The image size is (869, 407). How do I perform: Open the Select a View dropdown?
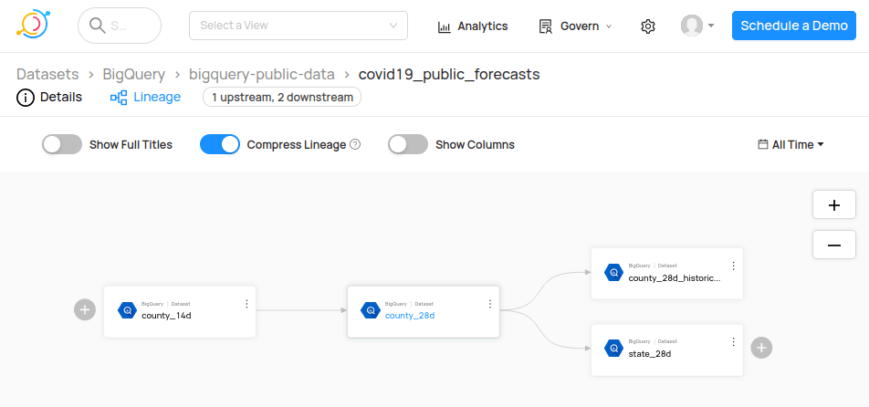click(x=298, y=26)
